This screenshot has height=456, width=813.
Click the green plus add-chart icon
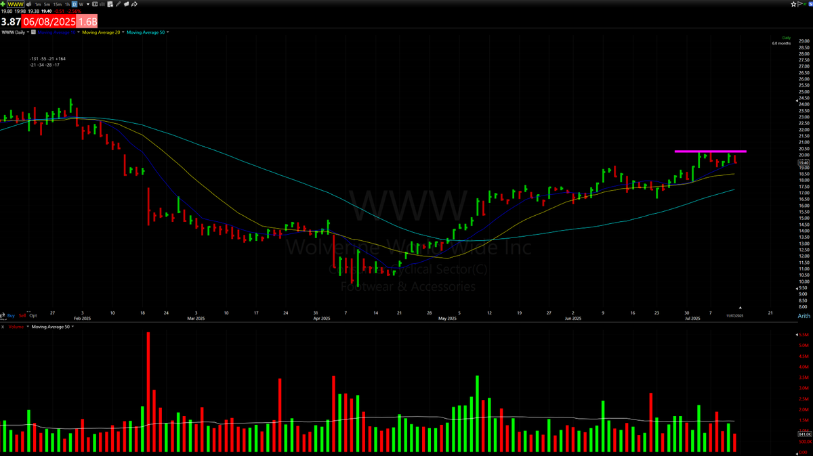(3, 4)
